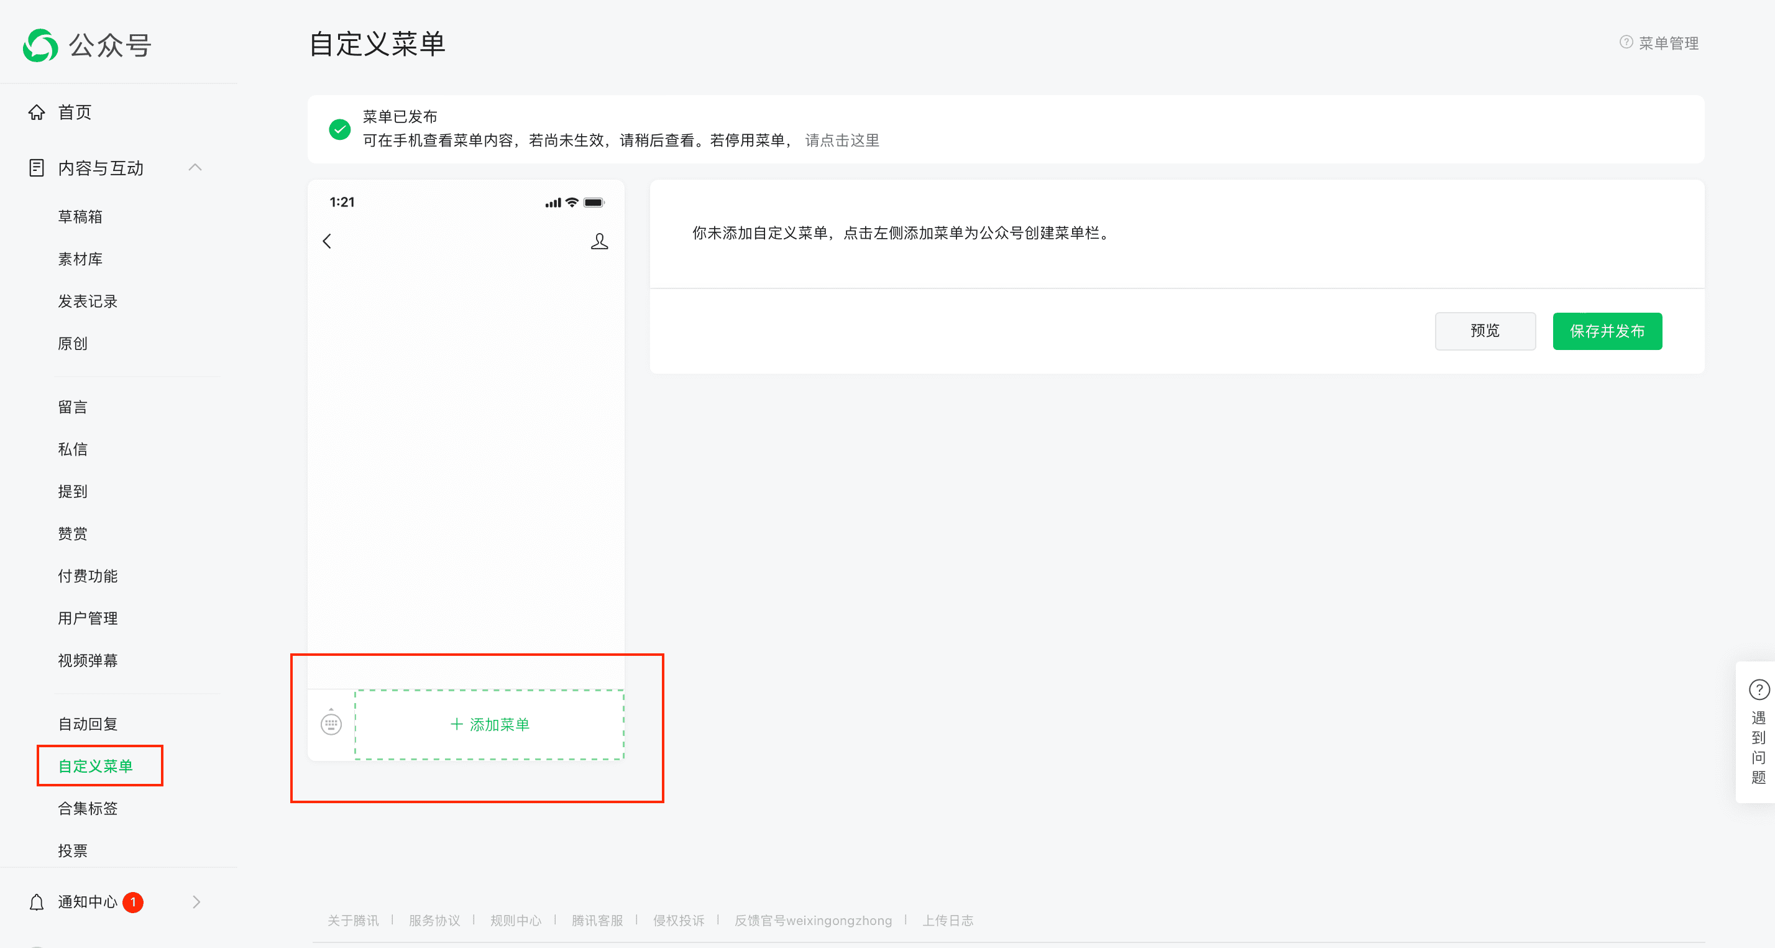Go to 发表记录
1775x948 pixels.
pos(88,301)
